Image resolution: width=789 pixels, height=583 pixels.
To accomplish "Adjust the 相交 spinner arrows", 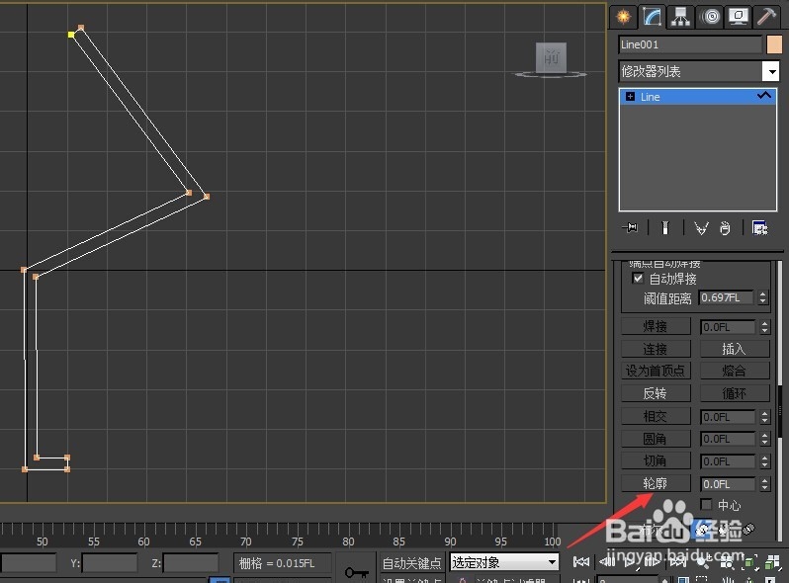I will pos(765,417).
